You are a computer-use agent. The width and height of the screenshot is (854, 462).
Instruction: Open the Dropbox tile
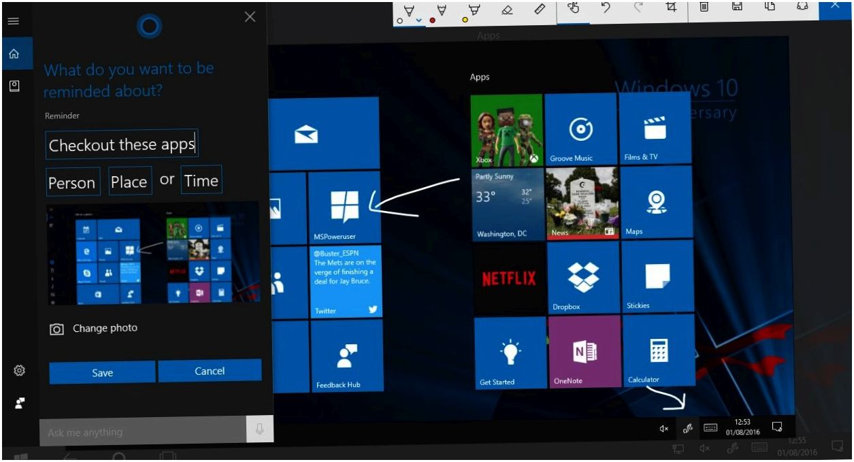point(584,278)
